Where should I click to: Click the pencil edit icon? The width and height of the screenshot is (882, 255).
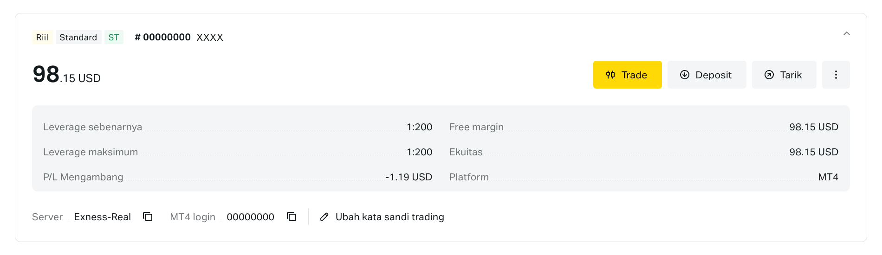click(324, 217)
